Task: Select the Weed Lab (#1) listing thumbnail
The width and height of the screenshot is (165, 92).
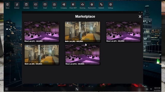Action: (x=42, y=32)
